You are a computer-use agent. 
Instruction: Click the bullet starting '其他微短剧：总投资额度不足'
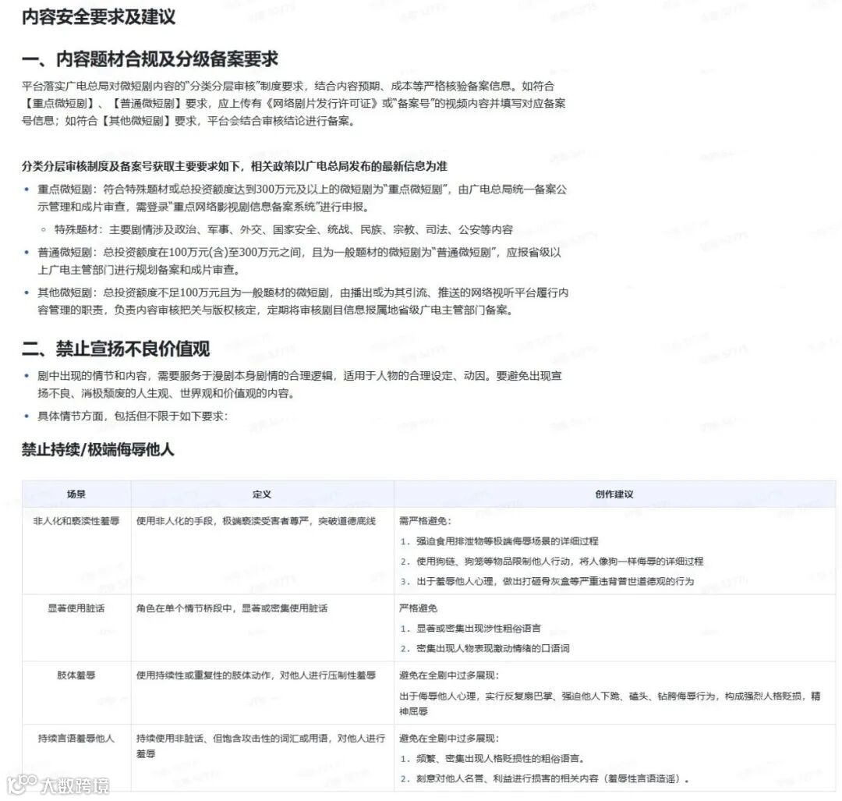[302, 301]
